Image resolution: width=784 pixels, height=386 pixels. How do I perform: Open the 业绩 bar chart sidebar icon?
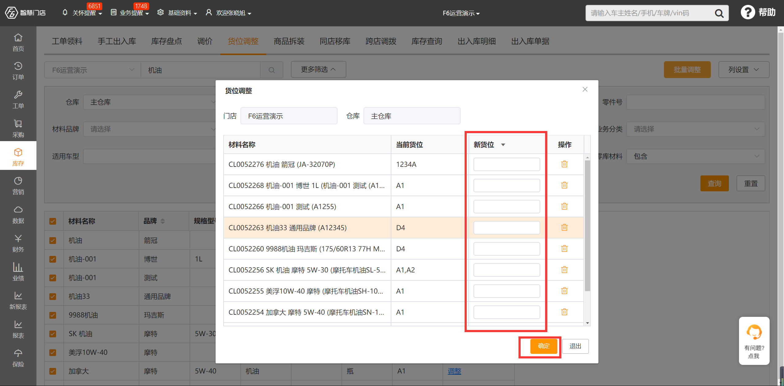click(18, 272)
